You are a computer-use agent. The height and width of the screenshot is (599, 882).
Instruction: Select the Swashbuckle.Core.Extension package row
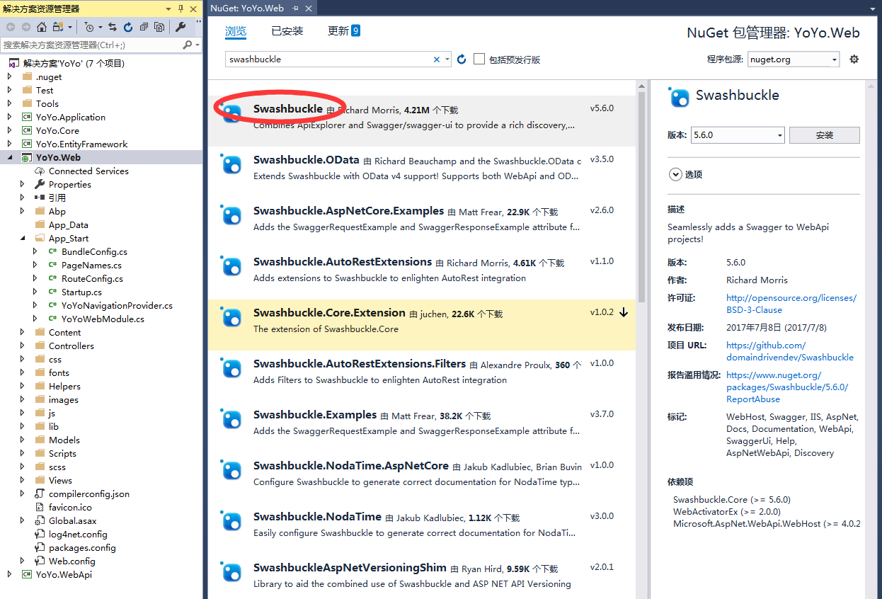click(423, 325)
